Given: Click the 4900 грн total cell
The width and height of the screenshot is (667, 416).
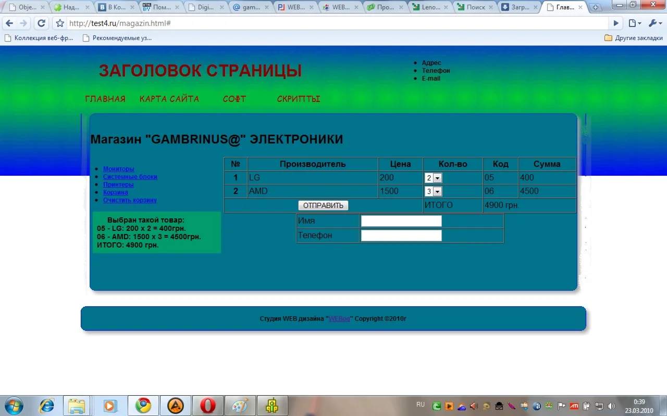Looking at the screenshot, I should click(x=529, y=205).
